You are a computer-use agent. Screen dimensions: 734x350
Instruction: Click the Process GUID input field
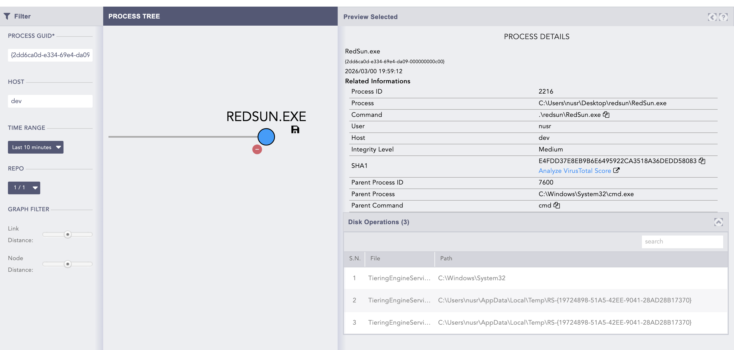[50, 55]
